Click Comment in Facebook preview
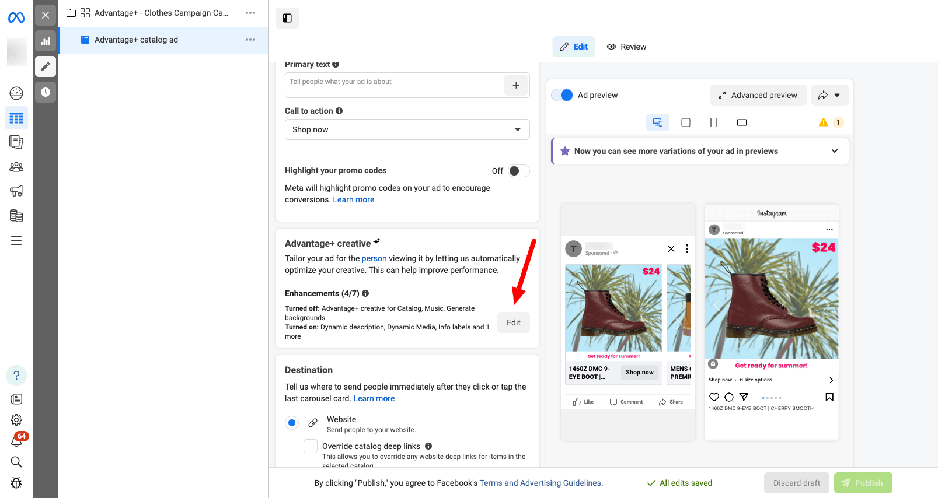The image size is (938, 498). [626, 402]
